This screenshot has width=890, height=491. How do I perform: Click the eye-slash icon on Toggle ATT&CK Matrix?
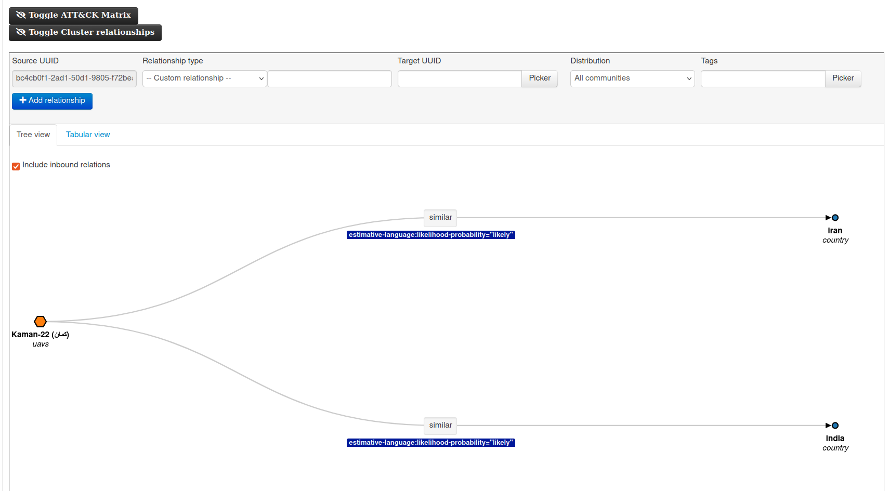click(20, 15)
